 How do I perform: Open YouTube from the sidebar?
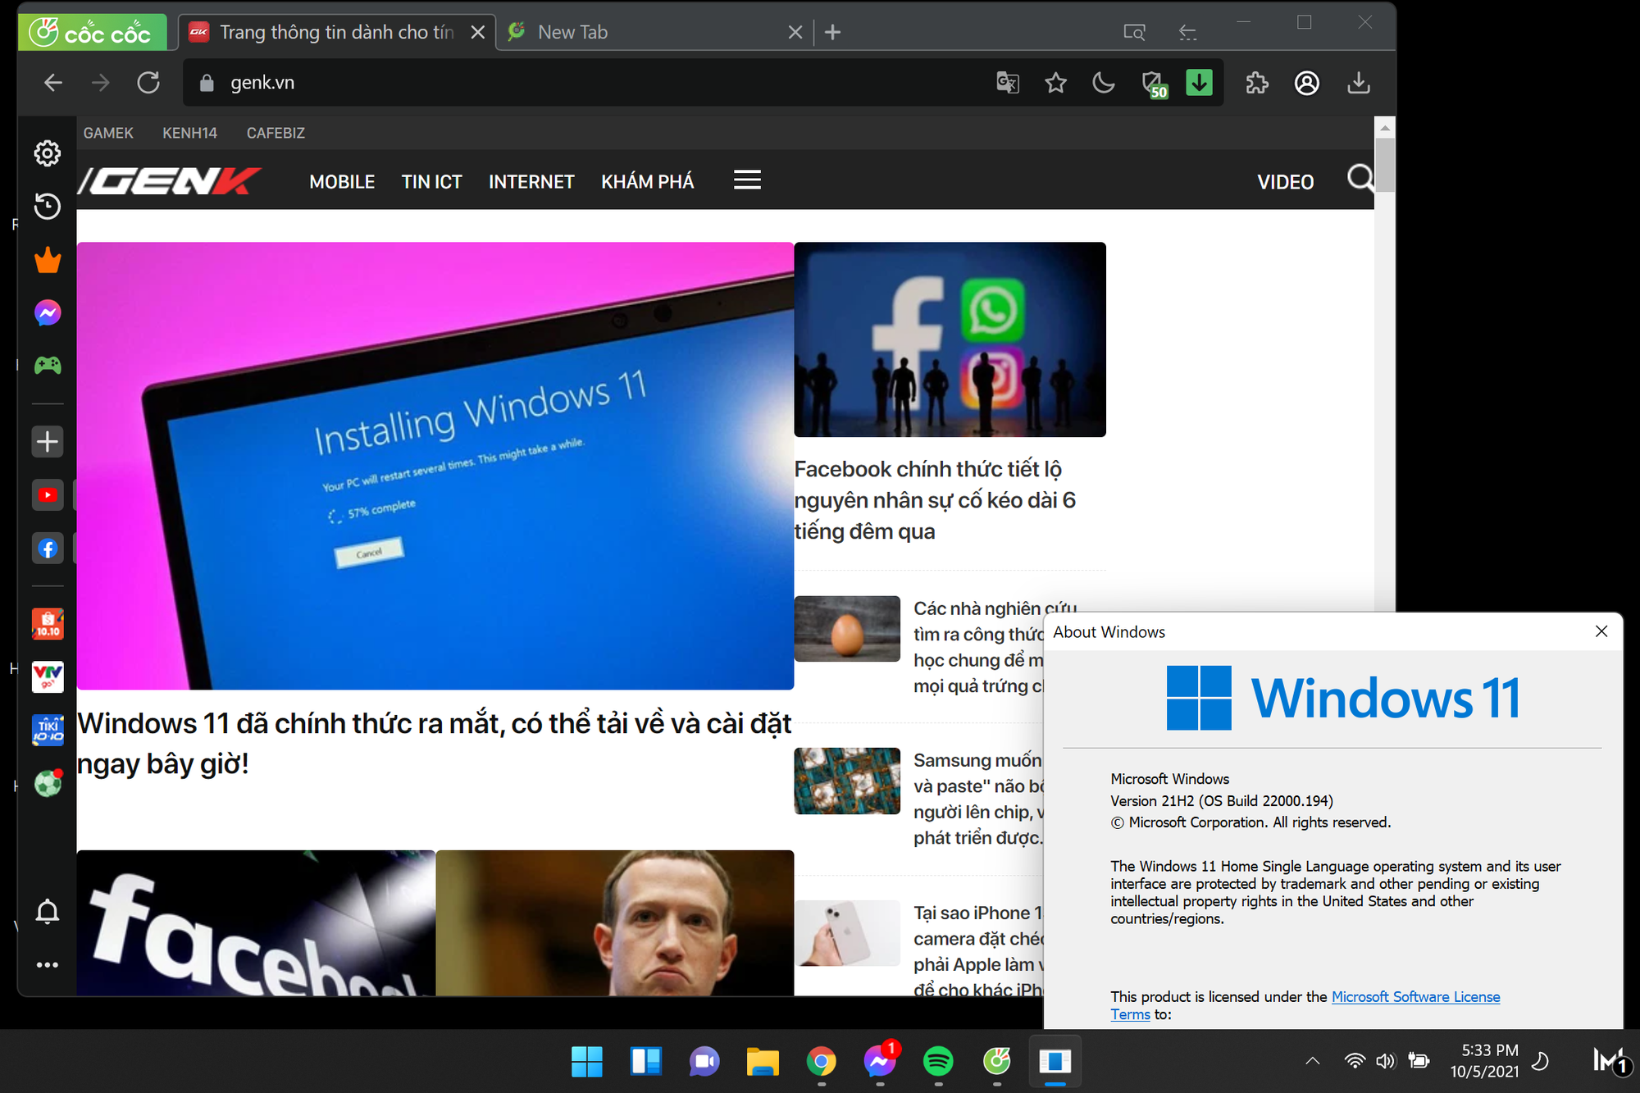click(x=48, y=494)
